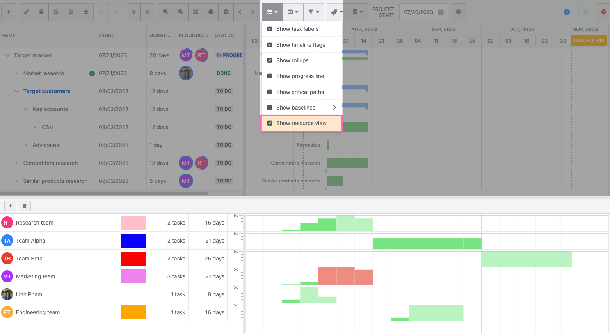Click the circled arrow go-to-task icon
Image resolution: width=610 pixels, height=333 pixels.
[x=226, y=12]
